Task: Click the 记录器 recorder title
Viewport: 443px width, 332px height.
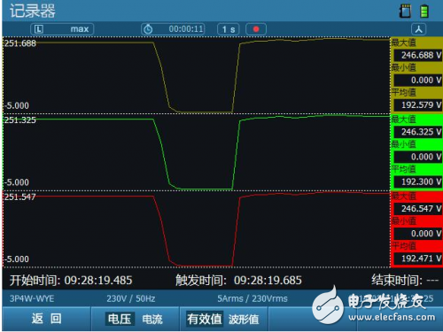Action: (x=33, y=11)
